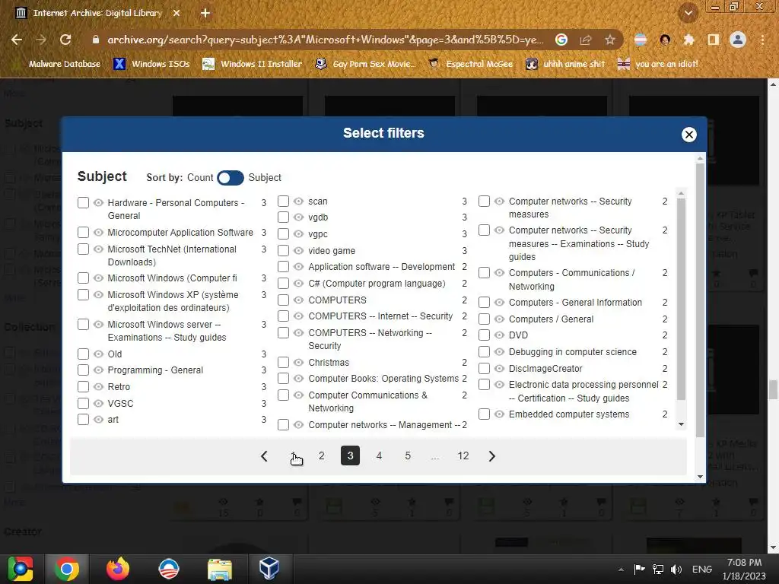Jump to last filter page 12
This screenshot has width=779, height=584.
pos(463,456)
